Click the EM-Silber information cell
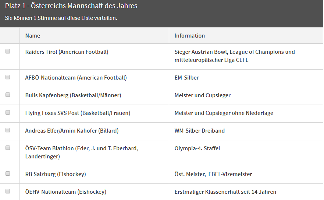 [186, 78]
